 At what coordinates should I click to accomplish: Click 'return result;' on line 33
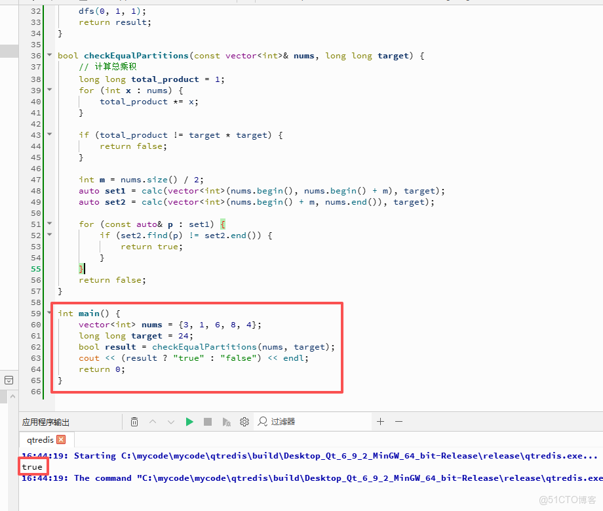pyautogui.click(x=115, y=22)
